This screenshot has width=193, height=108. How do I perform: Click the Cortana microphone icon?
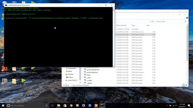click(x=47, y=105)
